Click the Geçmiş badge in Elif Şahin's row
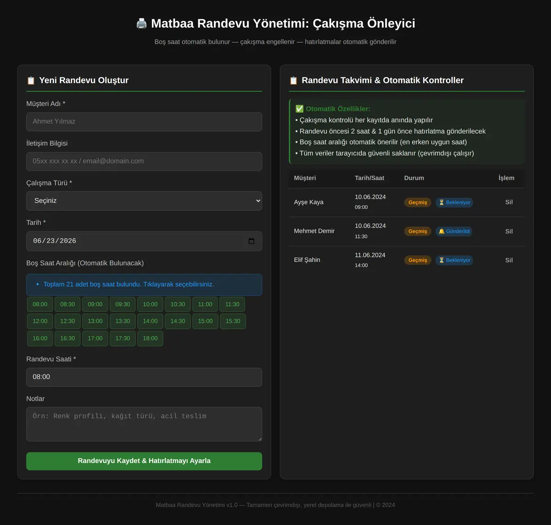Viewport: 551px width, 525px height. pos(418,260)
